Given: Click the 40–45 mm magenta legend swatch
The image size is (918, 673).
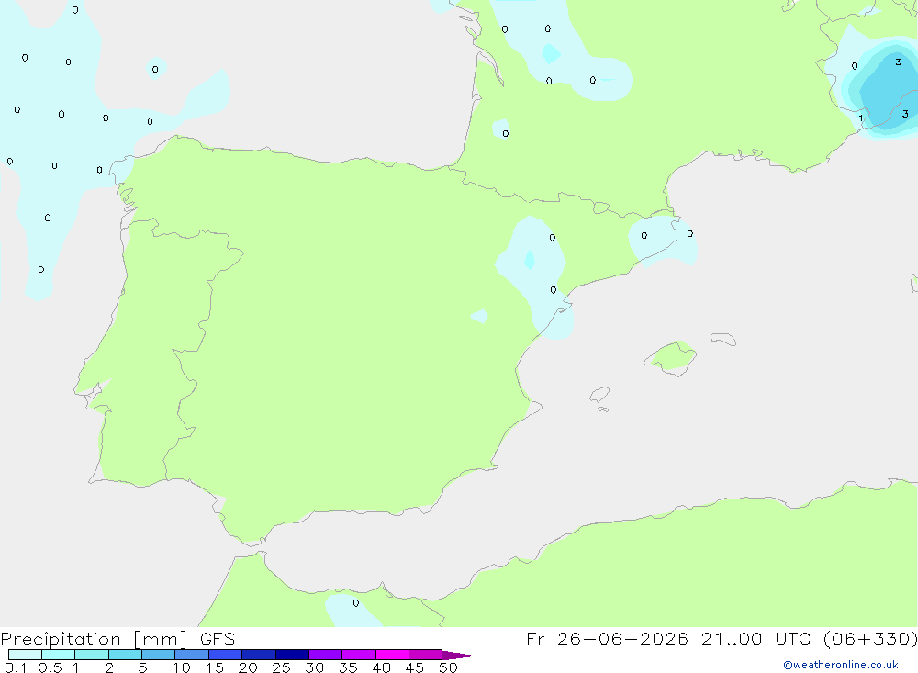Looking at the screenshot, I should pyautogui.click(x=392, y=655).
